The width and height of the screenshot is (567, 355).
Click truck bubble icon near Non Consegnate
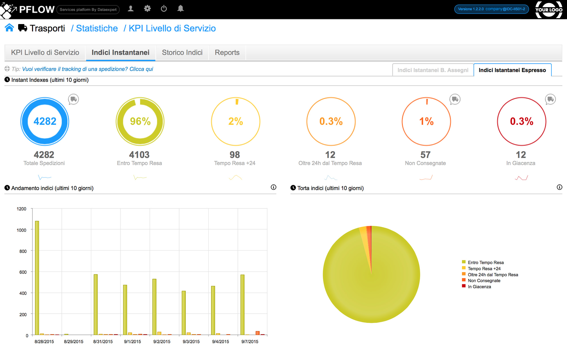tap(455, 99)
